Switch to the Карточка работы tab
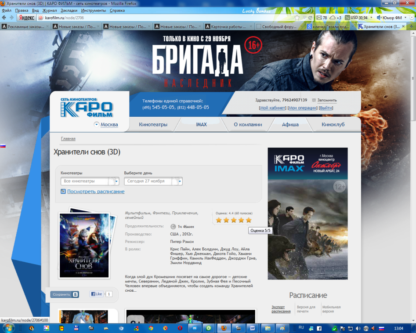Screen dimensions: 416x333 [229, 26]
